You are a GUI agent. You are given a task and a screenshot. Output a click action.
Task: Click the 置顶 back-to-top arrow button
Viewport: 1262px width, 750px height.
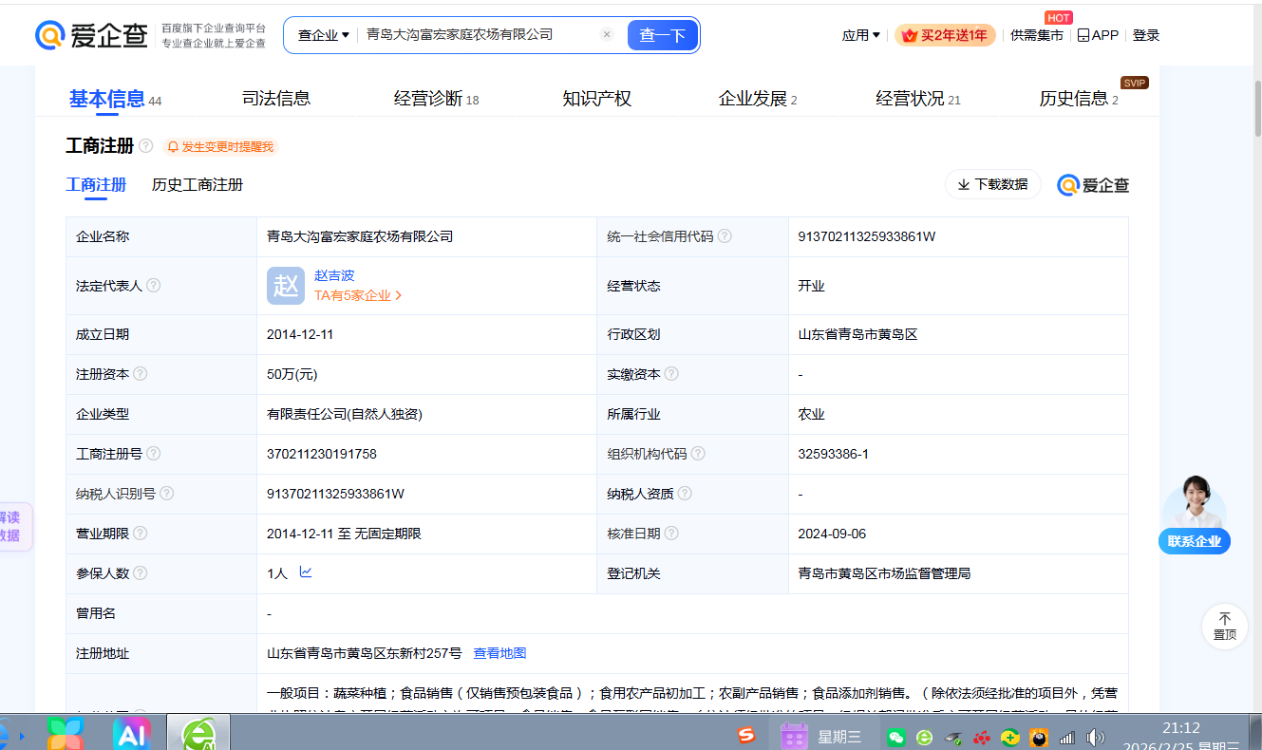pos(1224,626)
